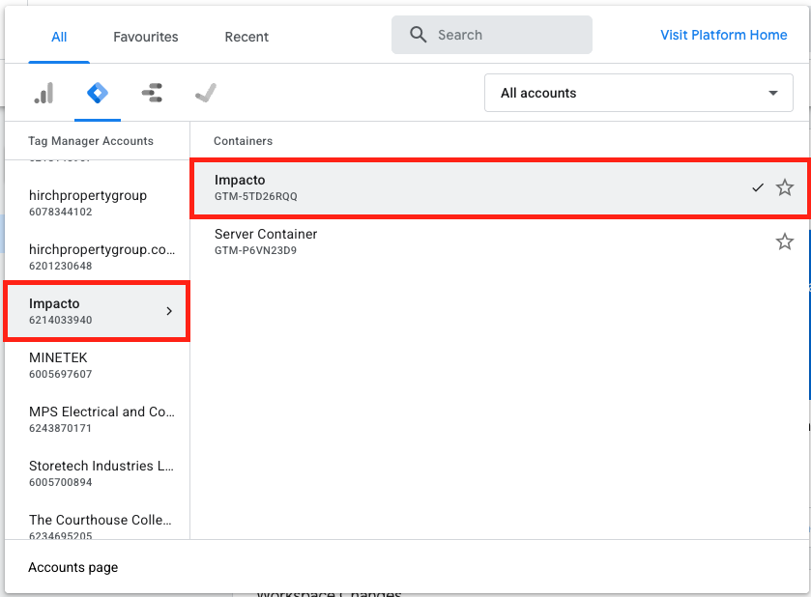Select the Tag Manager product icon
Viewport: 811px width, 597px height.
pyautogui.click(x=98, y=94)
